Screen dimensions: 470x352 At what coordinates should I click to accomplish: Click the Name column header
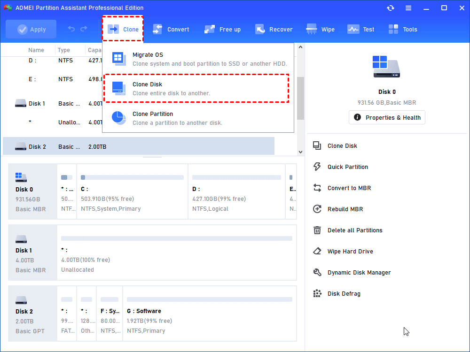(x=36, y=50)
